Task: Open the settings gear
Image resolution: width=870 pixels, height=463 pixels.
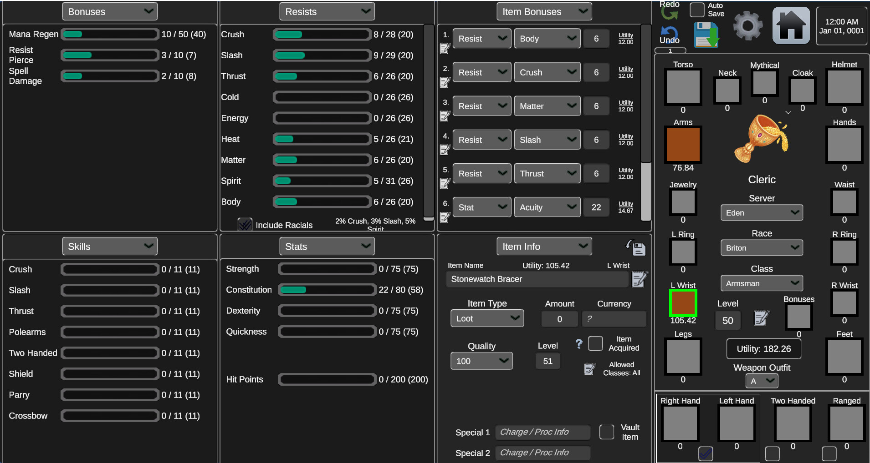Action: tap(747, 25)
